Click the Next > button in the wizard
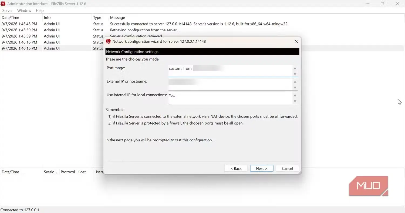This screenshot has width=405, height=213. tap(262, 168)
